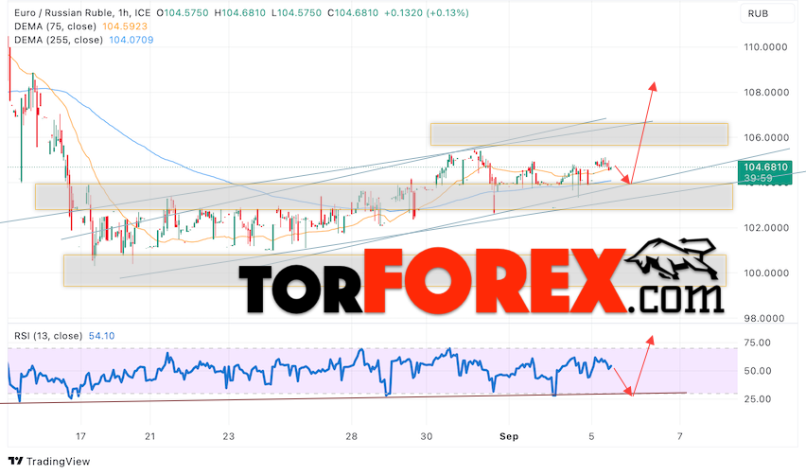Click the 21 date label on time axis

[x=150, y=436]
